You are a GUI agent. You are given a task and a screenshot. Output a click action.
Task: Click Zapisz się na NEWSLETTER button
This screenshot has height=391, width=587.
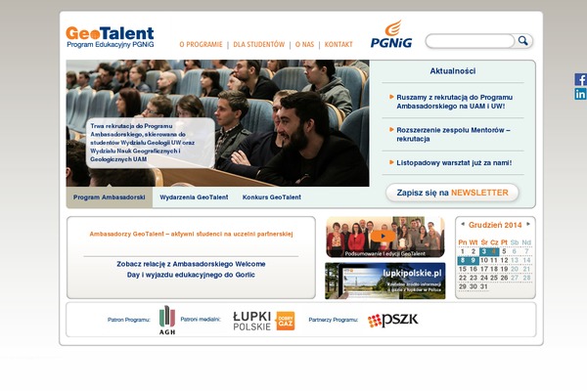(x=452, y=193)
